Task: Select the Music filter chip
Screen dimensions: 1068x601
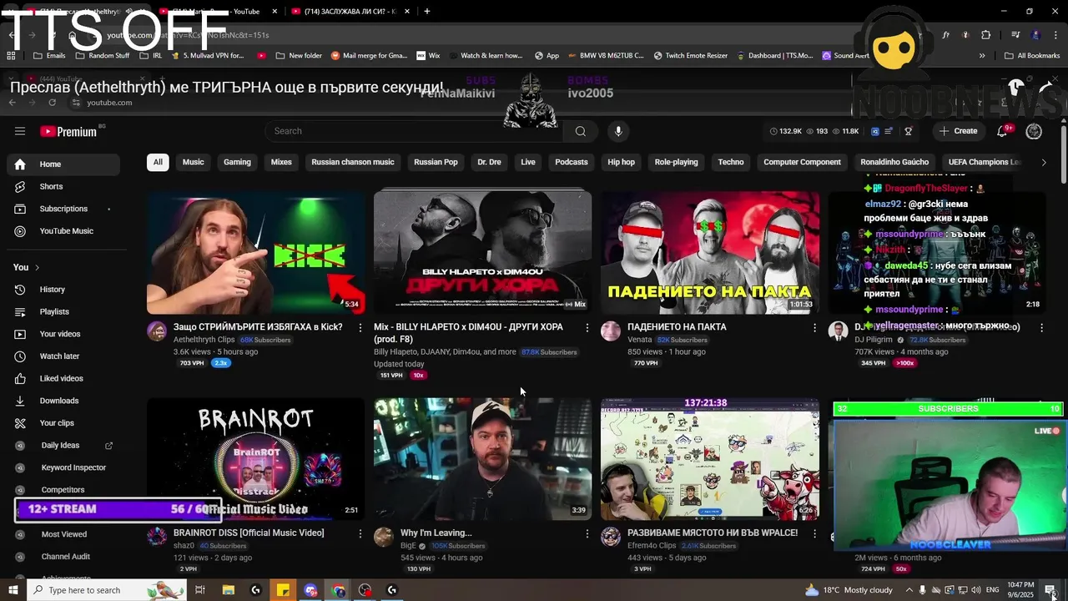Action: tap(193, 162)
